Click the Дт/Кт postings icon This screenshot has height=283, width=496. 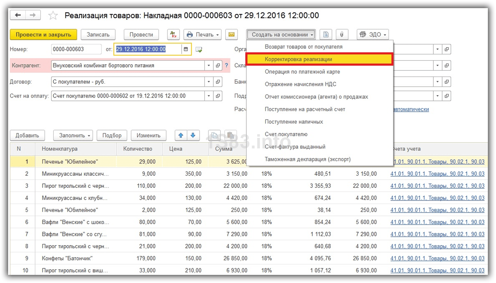(x=173, y=35)
